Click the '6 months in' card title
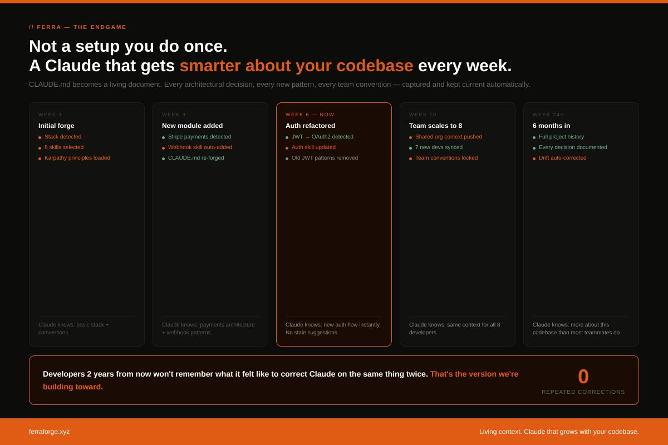This screenshot has height=445, width=668. pyautogui.click(x=551, y=126)
